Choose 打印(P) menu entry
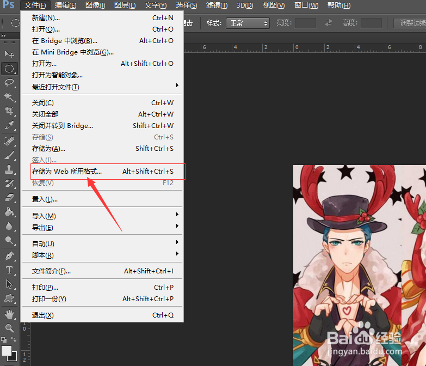This screenshot has height=366, width=426. click(102, 288)
